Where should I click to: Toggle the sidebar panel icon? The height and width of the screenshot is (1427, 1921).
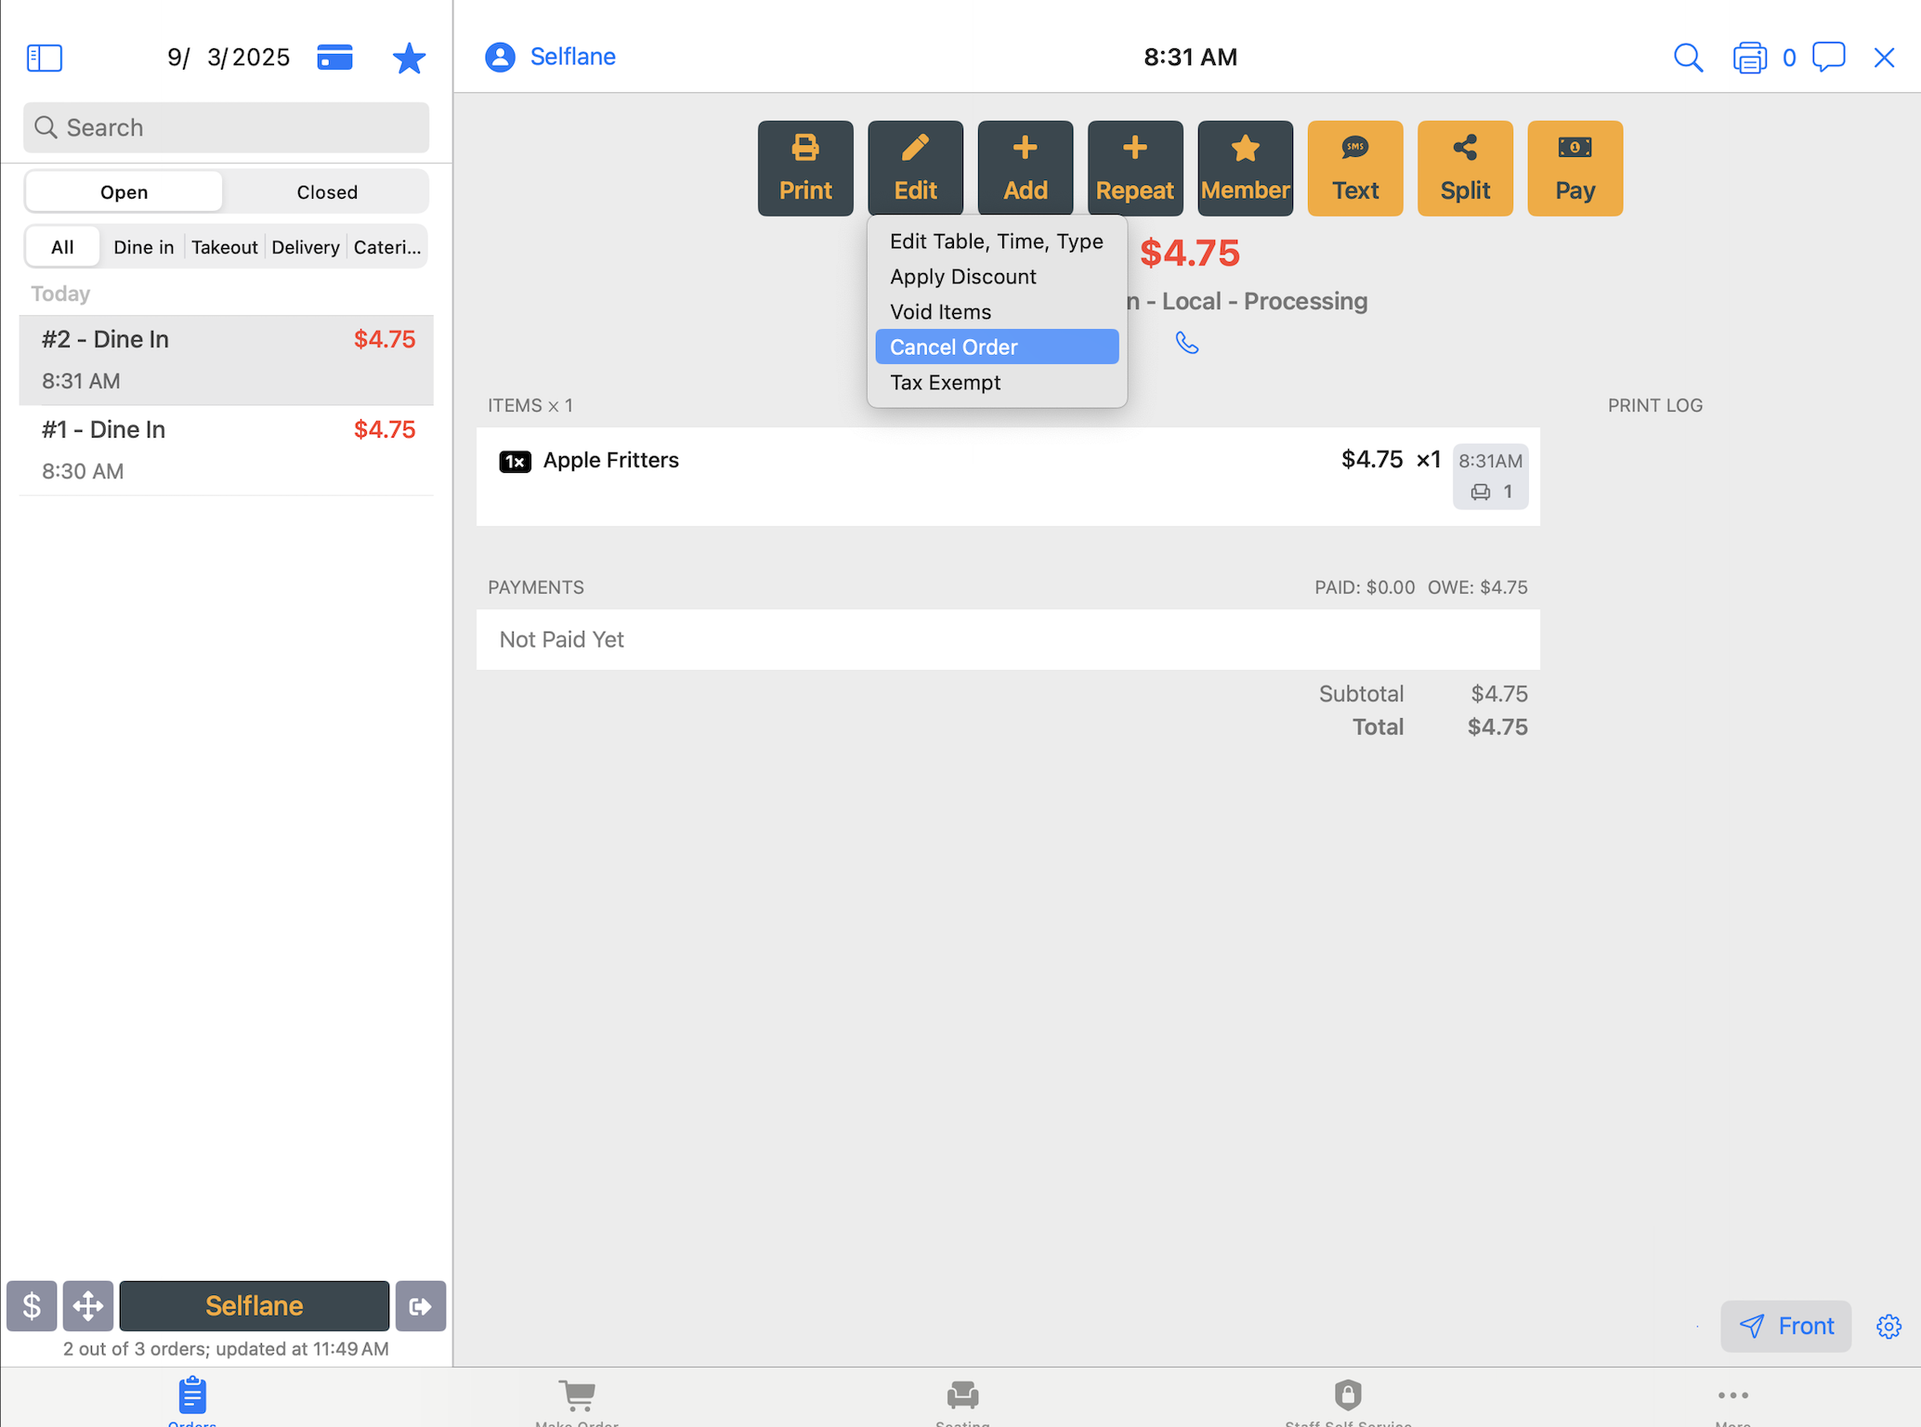[x=44, y=58]
